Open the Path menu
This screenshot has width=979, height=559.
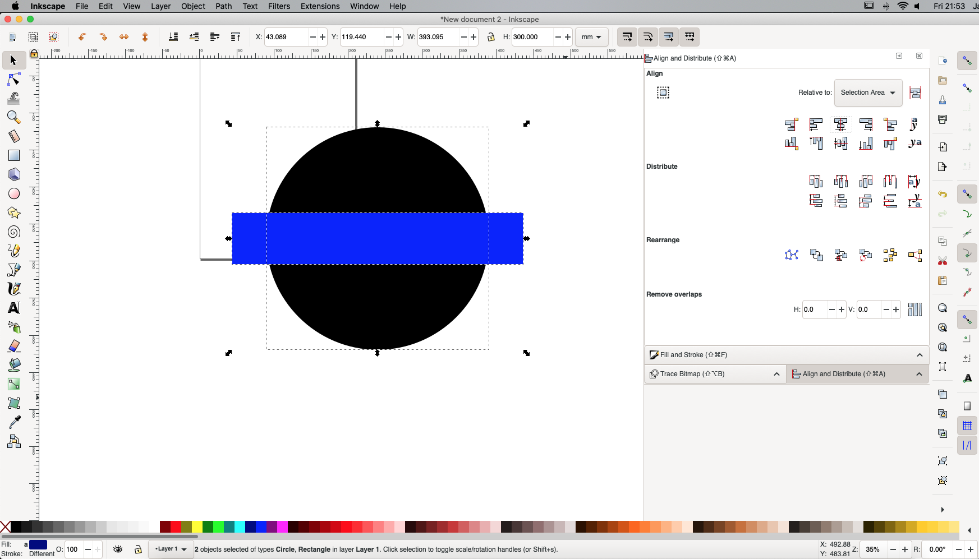[223, 6]
